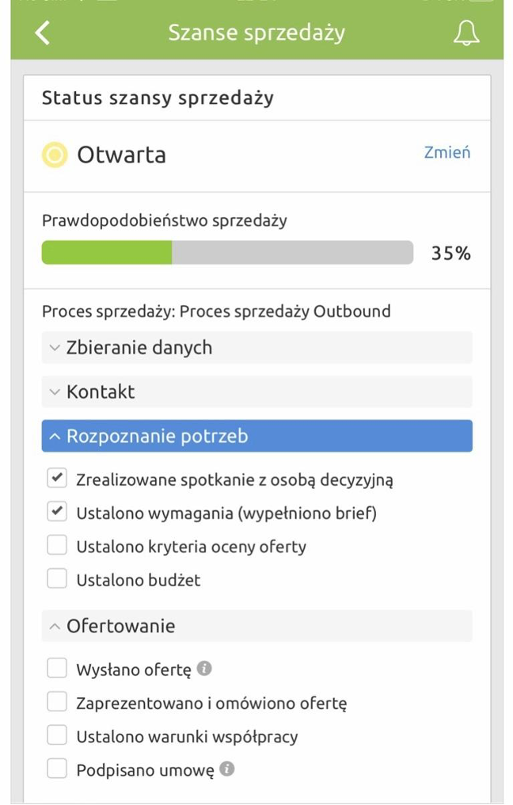Check the Wysłano ofertę checkbox
The height and width of the screenshot is (805, 513).
coord(56,666)
